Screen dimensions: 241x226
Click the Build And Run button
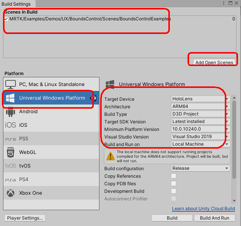click(x=215, y=218)
